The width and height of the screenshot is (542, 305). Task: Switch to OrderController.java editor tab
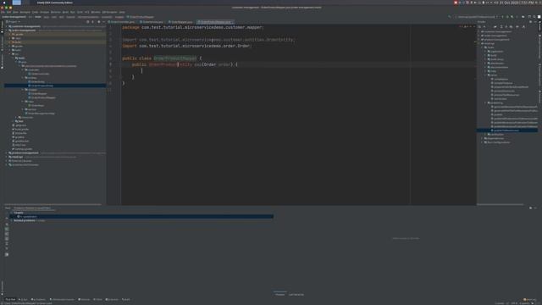point(122,22)
